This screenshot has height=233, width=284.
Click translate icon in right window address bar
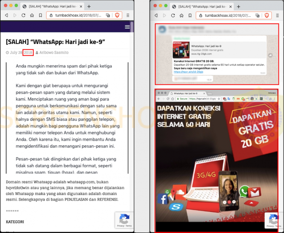(x=257, y=16)
